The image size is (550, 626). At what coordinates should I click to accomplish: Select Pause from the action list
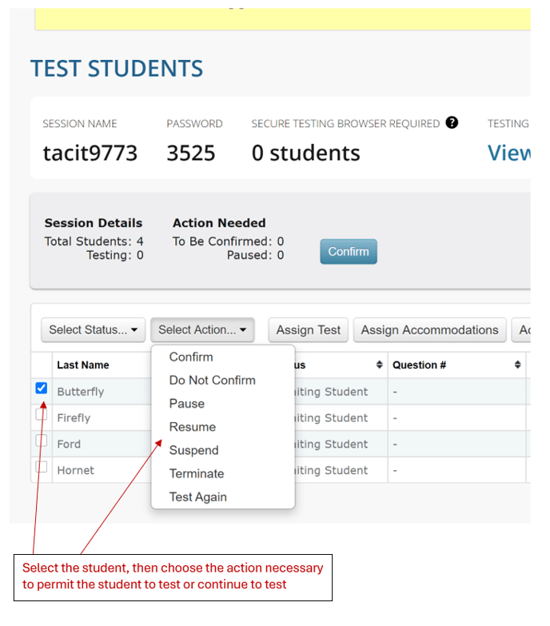[x=187, y=404]
